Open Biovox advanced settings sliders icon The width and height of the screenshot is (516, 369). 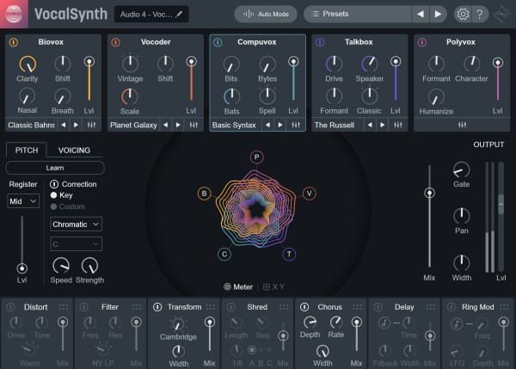tap(91, 125)
